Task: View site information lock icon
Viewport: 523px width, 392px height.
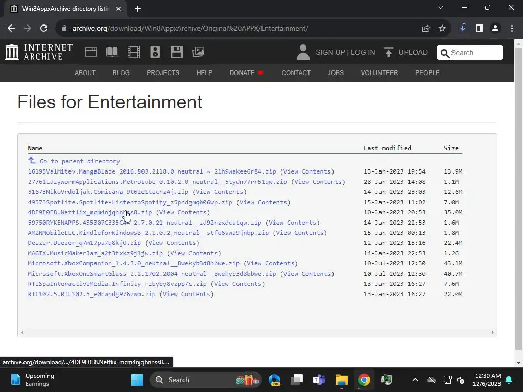Action: click(64, 29)
